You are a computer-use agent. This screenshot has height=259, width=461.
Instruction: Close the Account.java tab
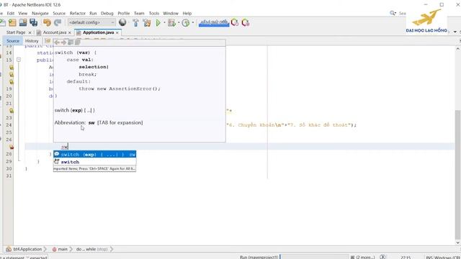pos(70,32)
